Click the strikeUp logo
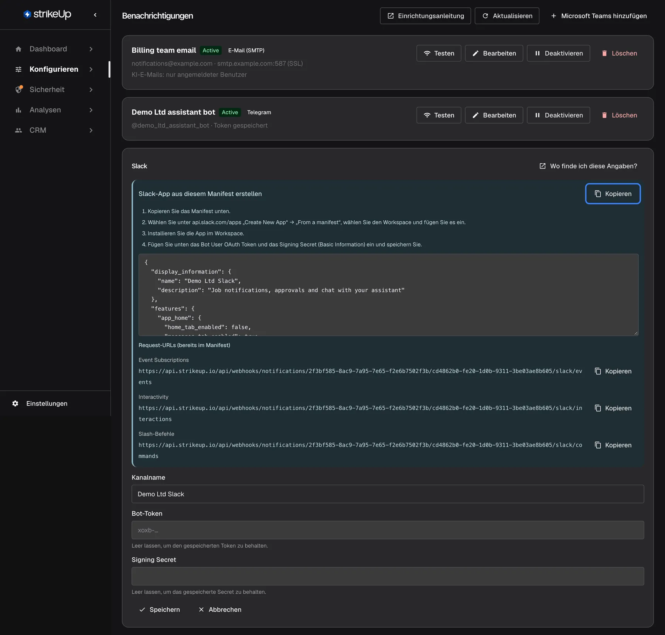The width and height of the screenshot is (665, 635). (47, 14)
